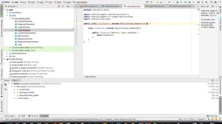Click the pin tab icon in Build panel
The height and width of the screenshot is (124, 222).
coord(6,90)
